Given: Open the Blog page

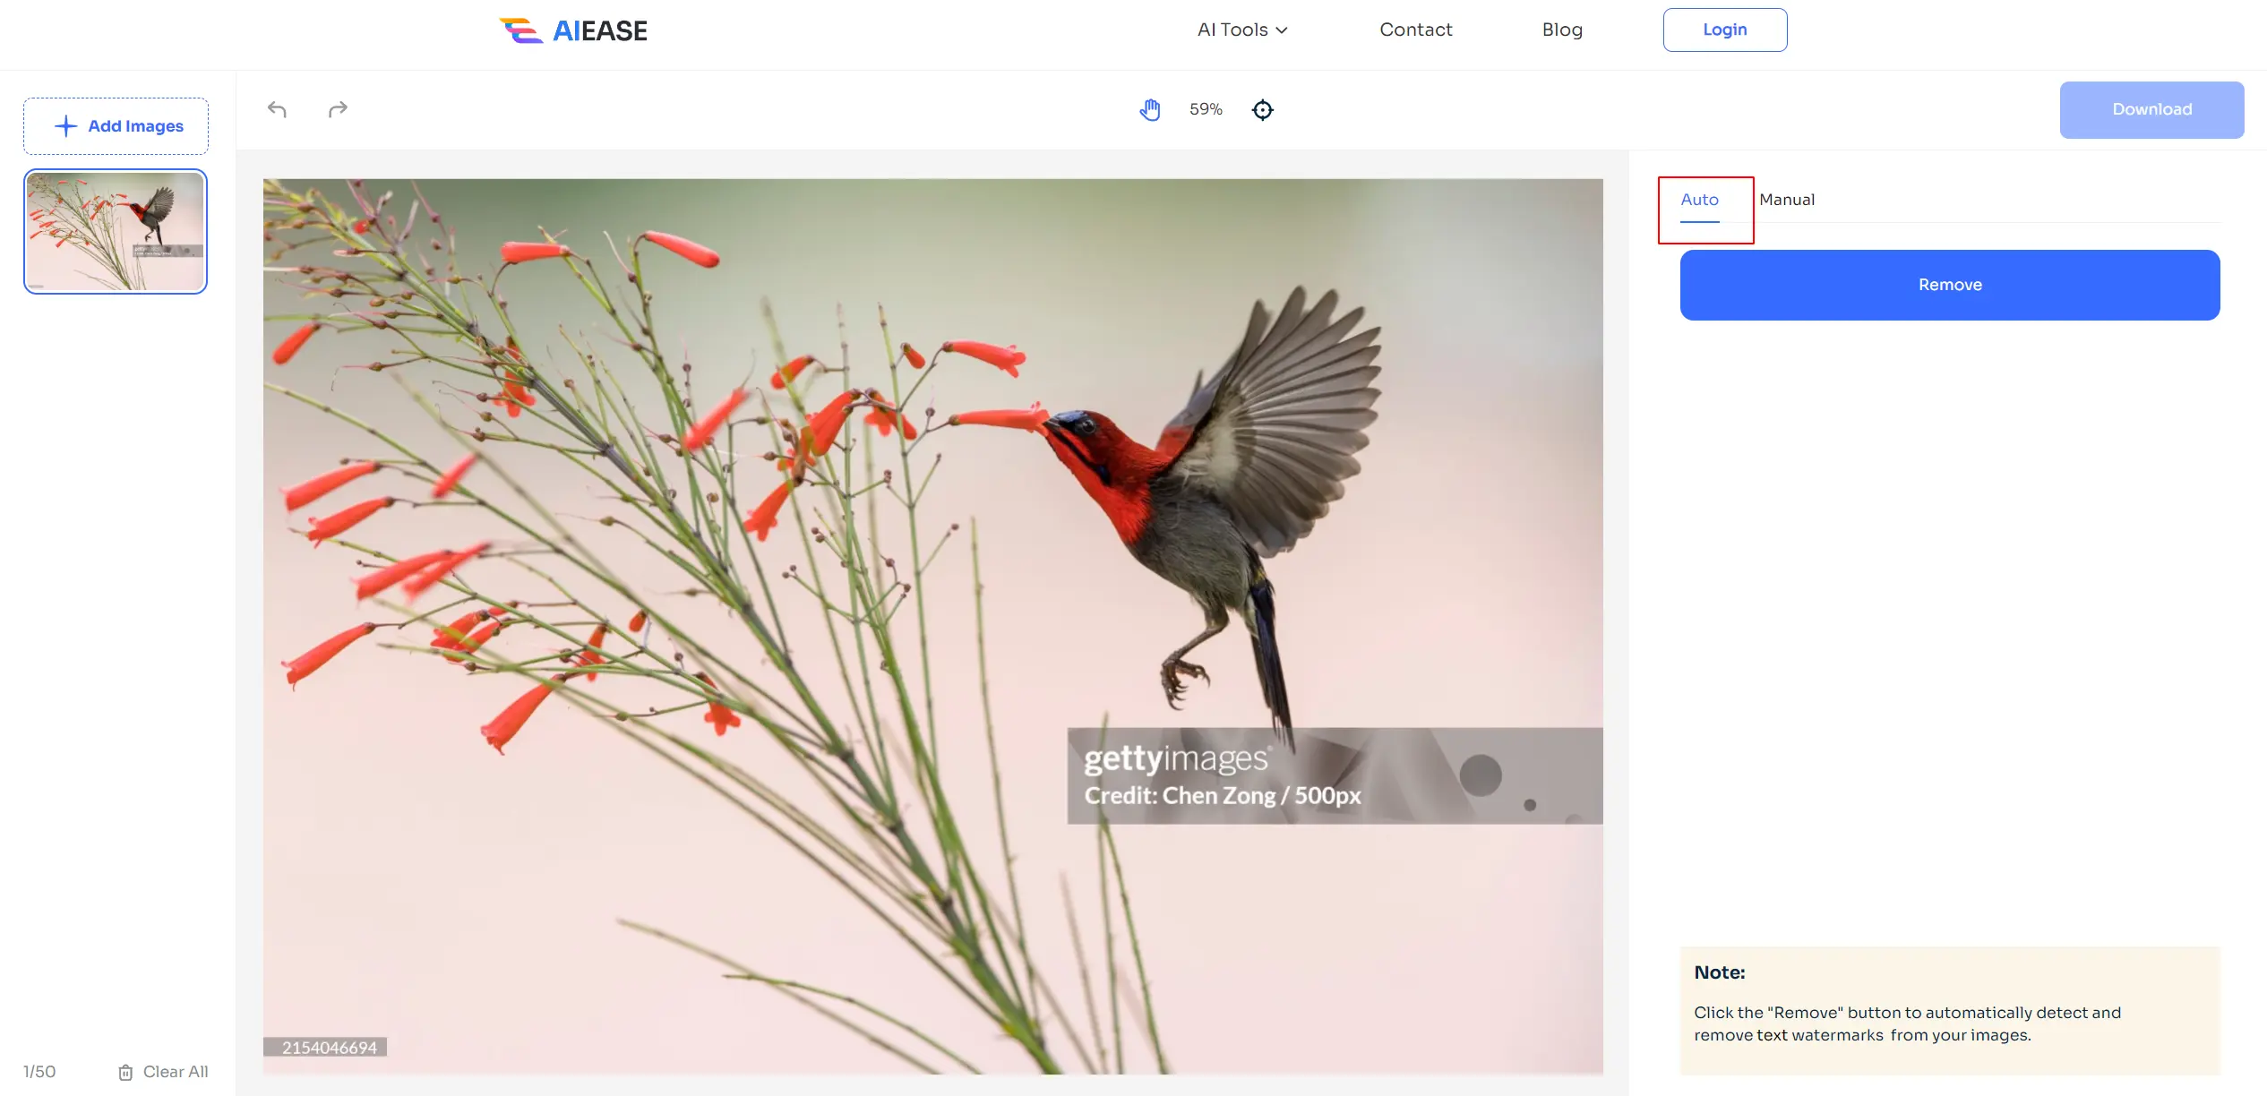Looking at the screenshot, I should [x=1562, y=30].
